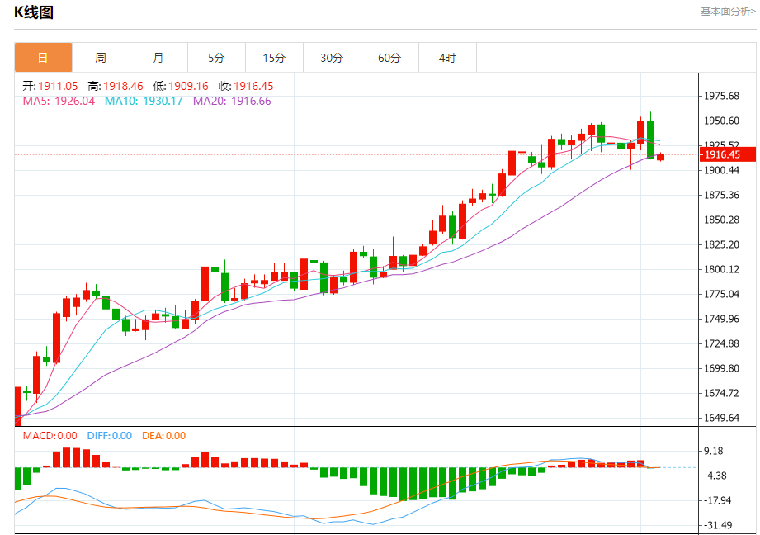The height and width of the screenshot is (535, 760).
Task: Click the -17.94 MACD axis label
Action: (x=717, y=500)
